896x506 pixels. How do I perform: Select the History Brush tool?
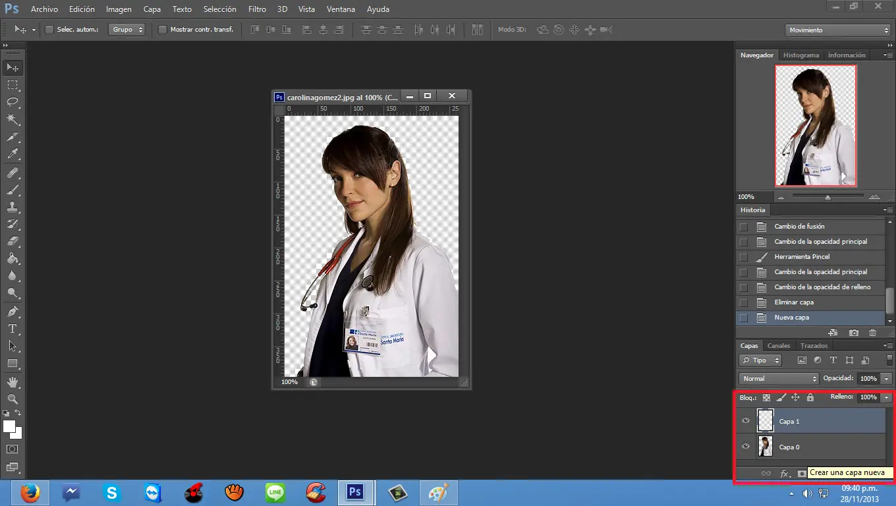13,224
